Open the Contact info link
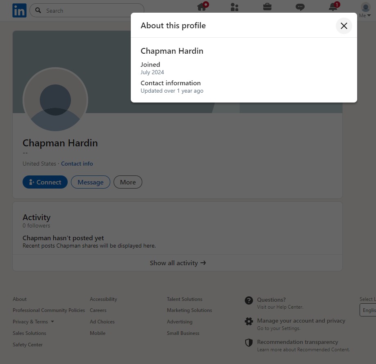The width and height of the screenshot is (376, 364). (x=77, y=164)
